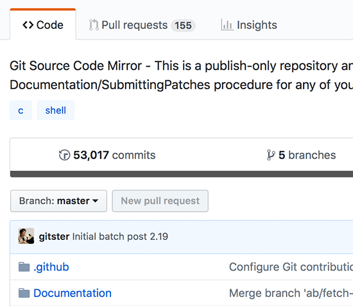Click the language breakdown color bar
353x306 pixels.
pyautogui.click(x=182, y=174)
